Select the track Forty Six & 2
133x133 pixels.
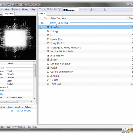(x=86, y=43)
